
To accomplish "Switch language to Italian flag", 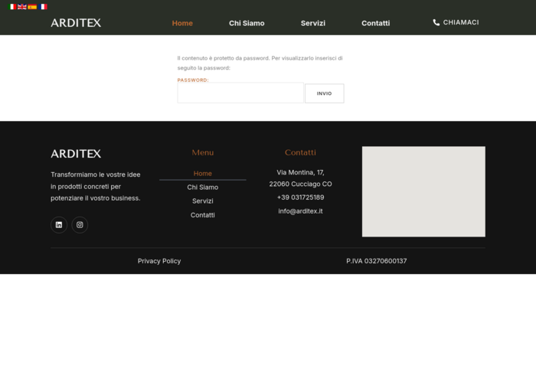I will coord(11,7).
